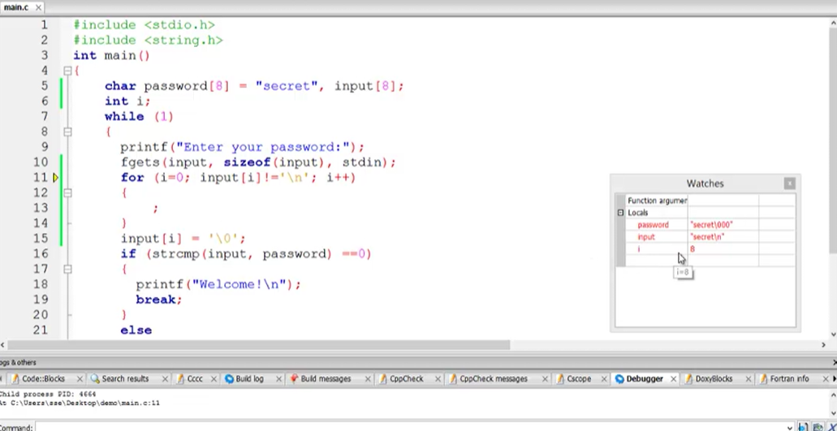Click #include <string.h> on line 2
The height and width of the screenshot is (431, 837).
(x=148, y=40)
